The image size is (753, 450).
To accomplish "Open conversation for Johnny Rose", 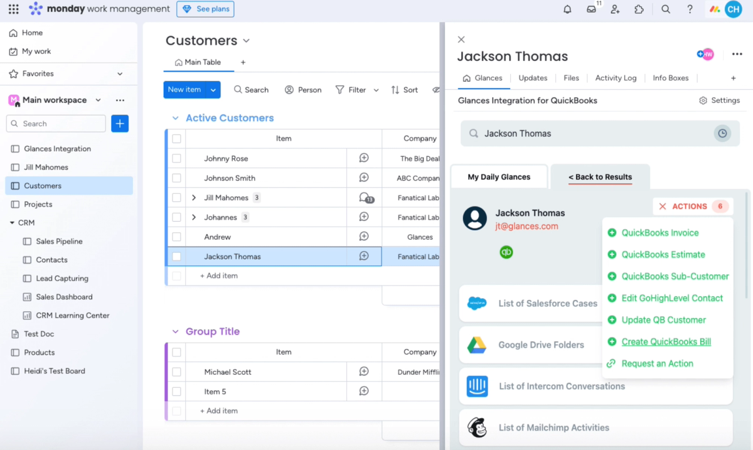I will click(x=364, y=158).
